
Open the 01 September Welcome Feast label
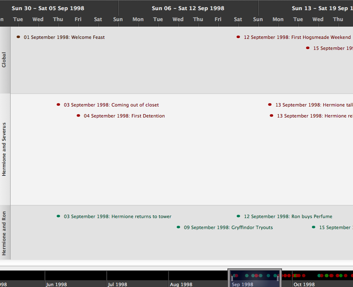click(64, 38)
